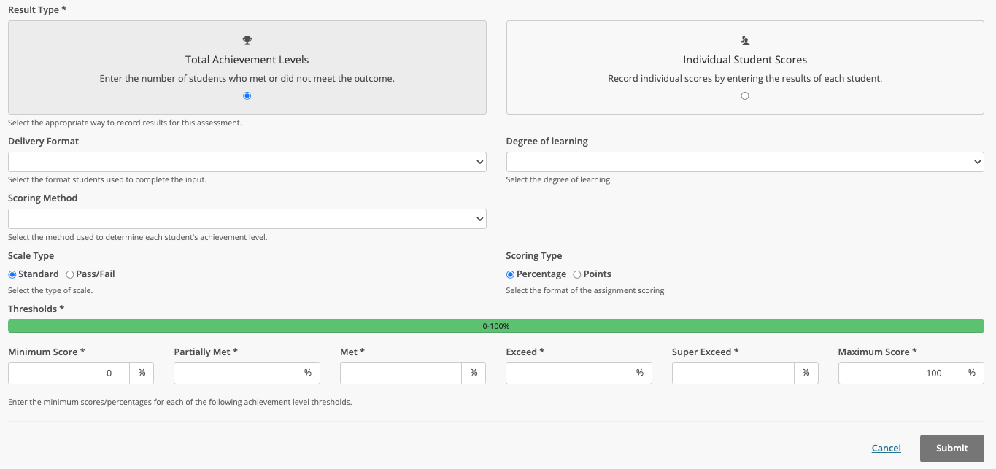Select the Super Exceed input field
The height and width of the screenshot is (469, 996).
(733, 373)
